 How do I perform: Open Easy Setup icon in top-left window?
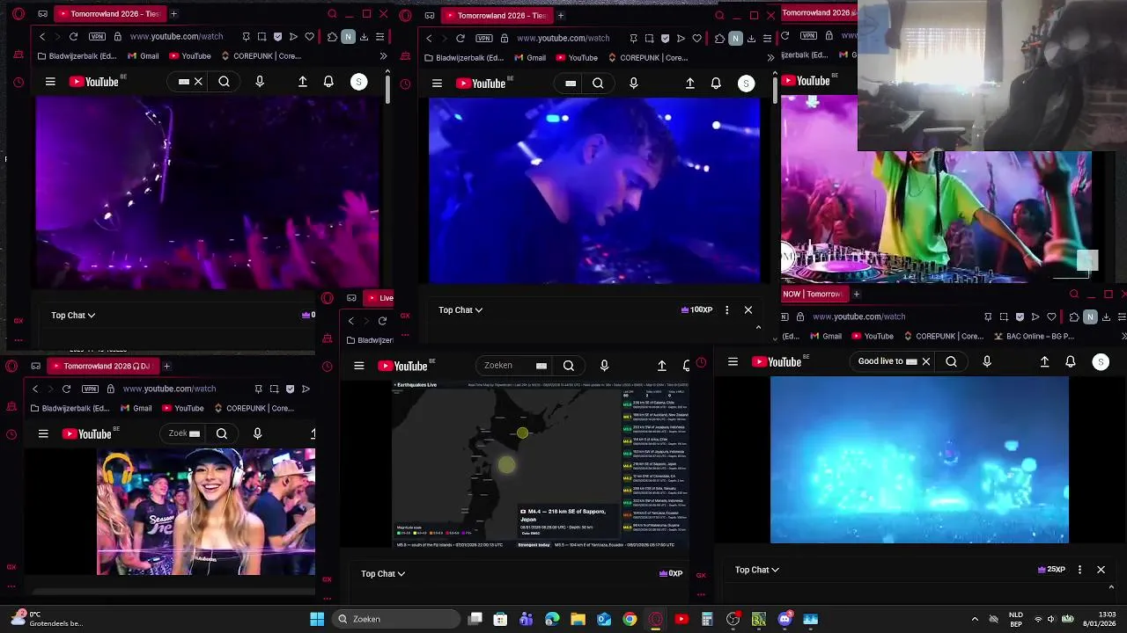click(x=379, y=37)
